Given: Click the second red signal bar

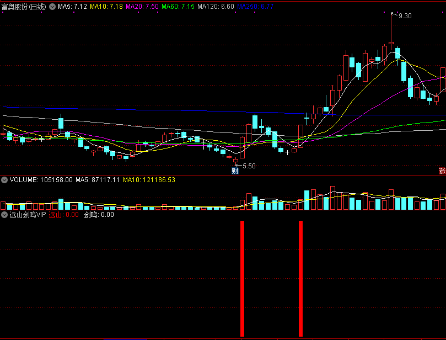Looking at the screenshot, I should [x=300, y=279].
